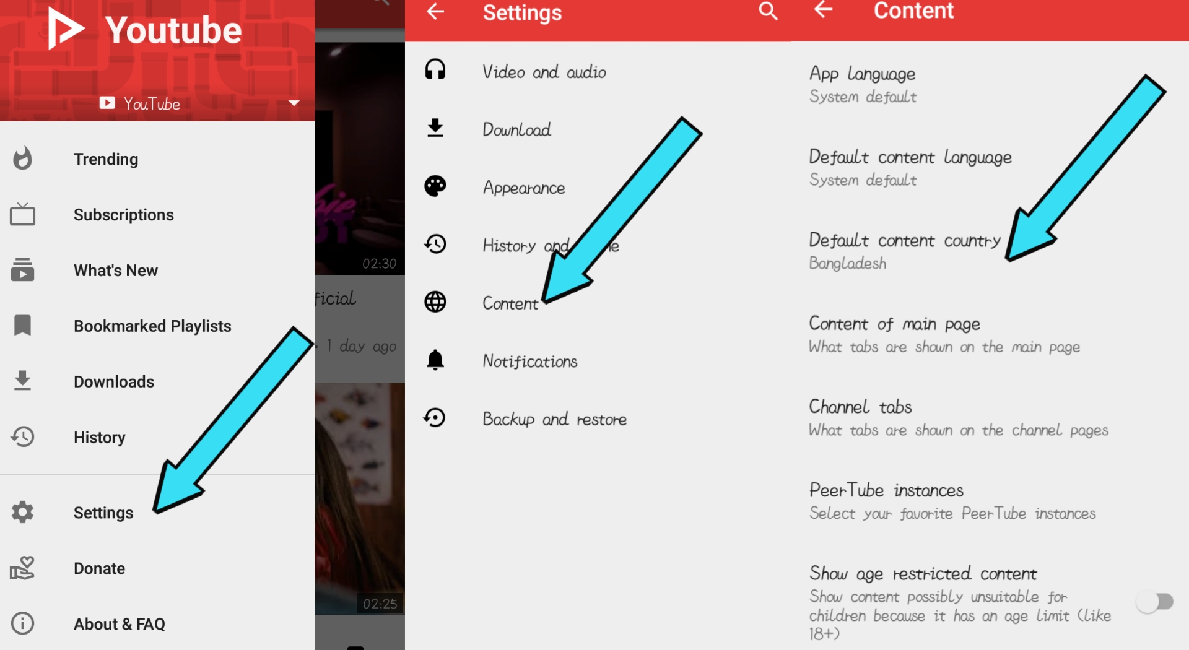
Task: Expand the YouTube service dropdown arrow
Action: click(x=294, y=103)
